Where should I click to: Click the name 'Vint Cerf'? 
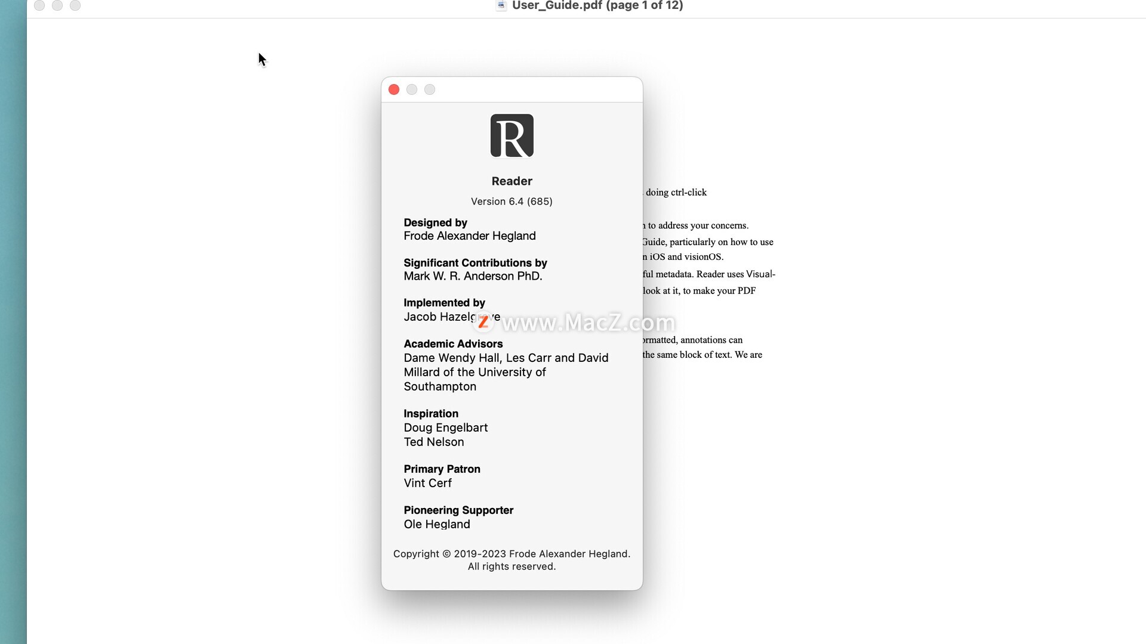(x=427, y=483)
